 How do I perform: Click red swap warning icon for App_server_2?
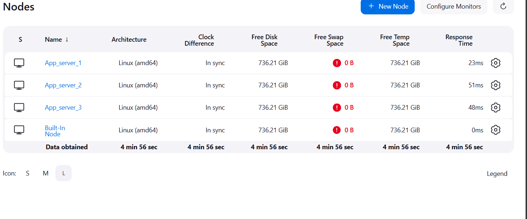pyautogui.click(x=337, y=85)
